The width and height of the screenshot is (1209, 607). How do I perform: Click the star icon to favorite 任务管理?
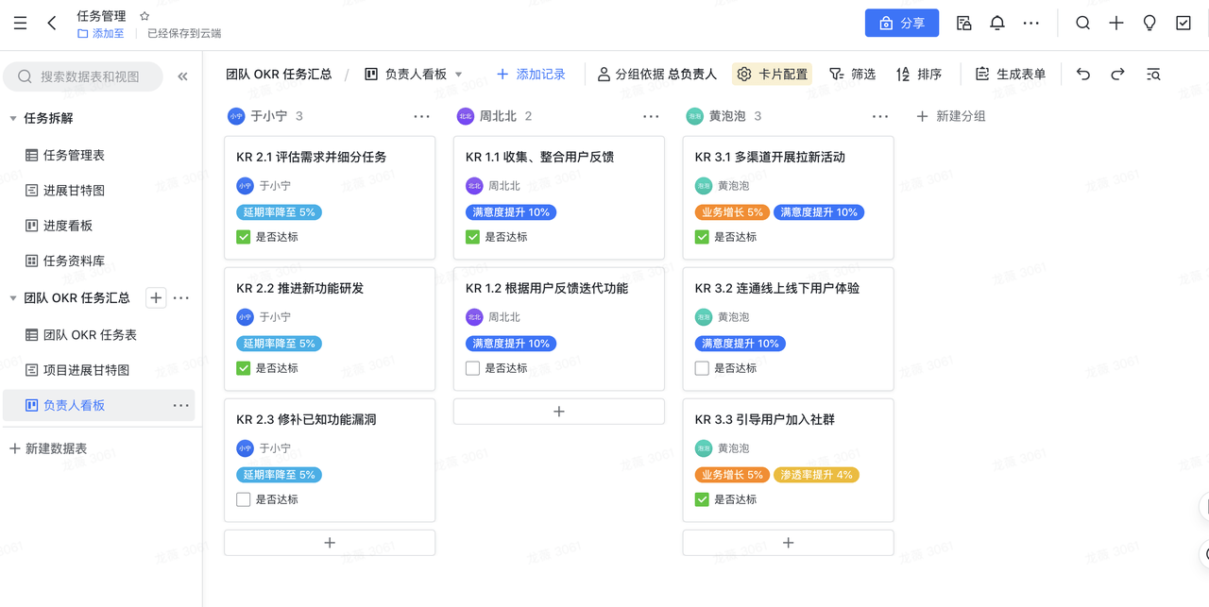coord(145,16)
